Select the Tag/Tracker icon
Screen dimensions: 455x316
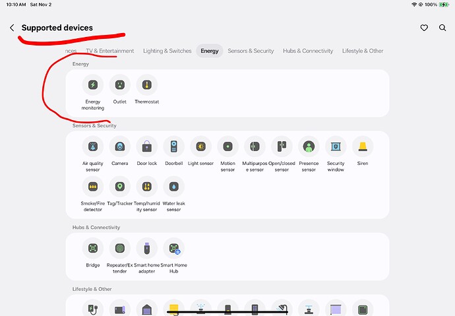coord(120,187)
